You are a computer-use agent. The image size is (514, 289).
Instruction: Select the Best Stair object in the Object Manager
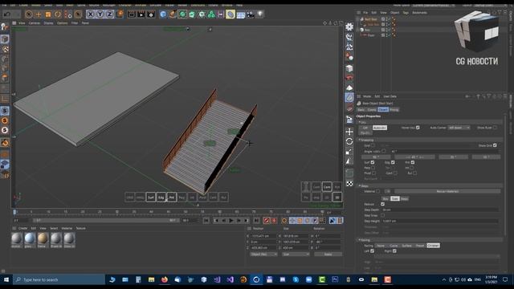371,19
